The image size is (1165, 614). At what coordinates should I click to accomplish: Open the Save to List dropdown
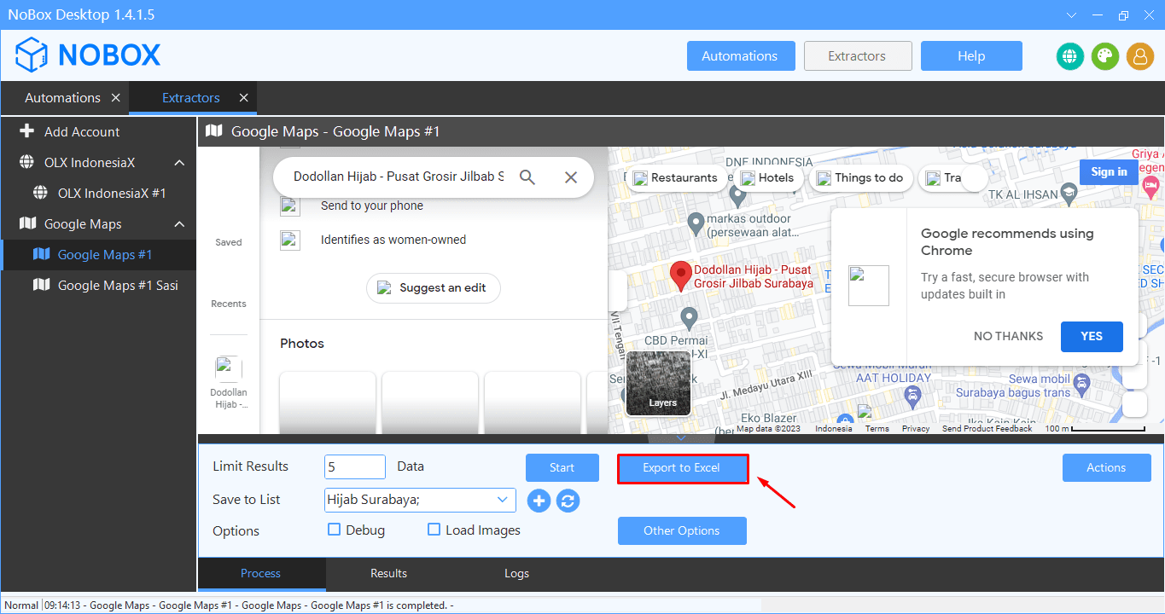[x=502, y=500]
